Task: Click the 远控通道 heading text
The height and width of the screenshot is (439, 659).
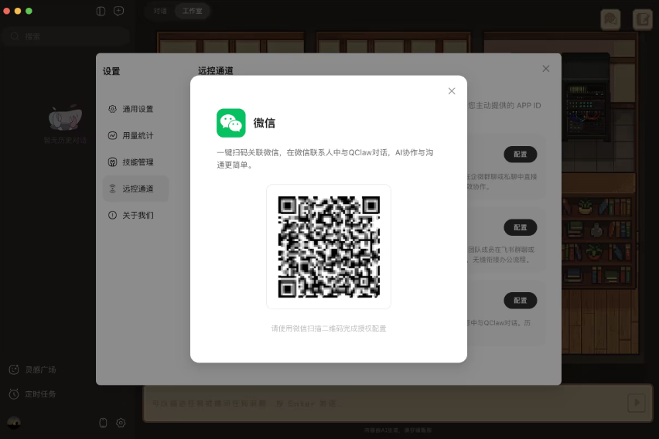Action: (x=216, y=70)
